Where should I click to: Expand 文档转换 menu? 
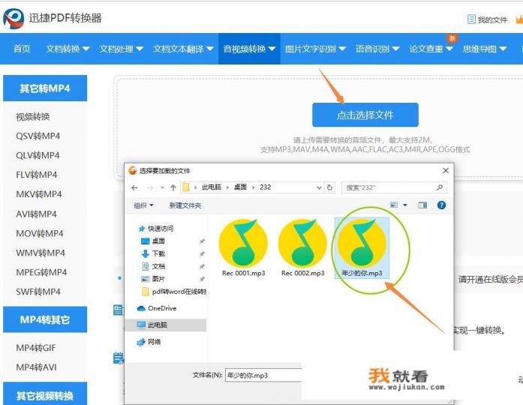pos(68,49)
